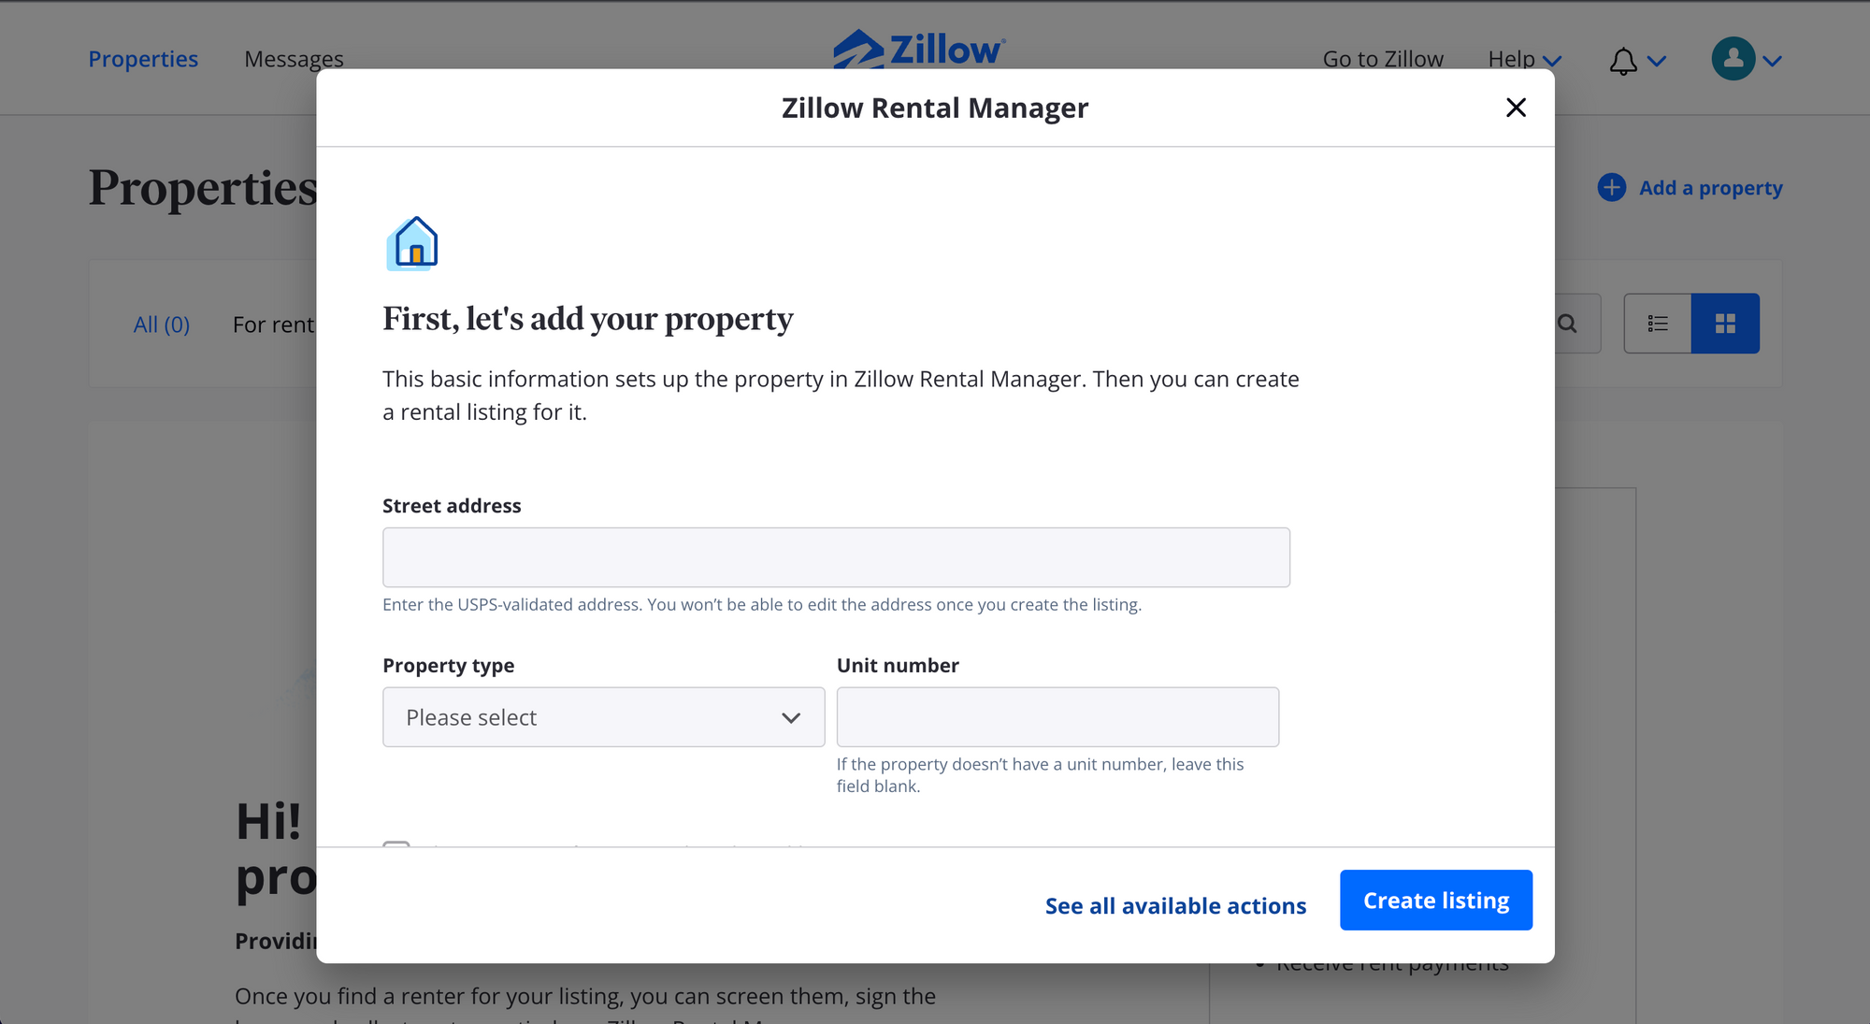The image size is (1870, 1024).
Task: Click the plus icon beside Add a property
Action: (x=1611, y=188)
